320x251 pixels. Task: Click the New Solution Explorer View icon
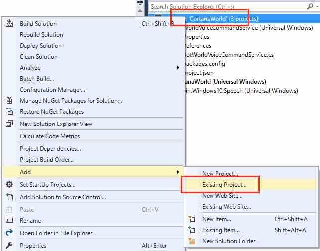point(9,124)
